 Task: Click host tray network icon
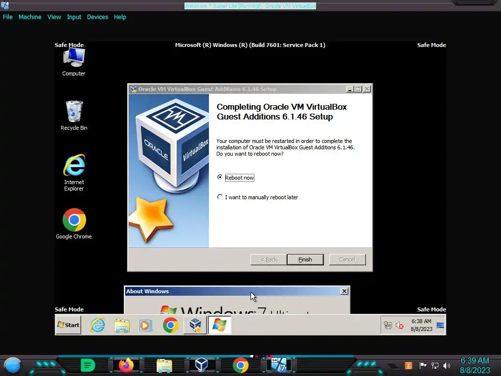click(x=435, y=365)
